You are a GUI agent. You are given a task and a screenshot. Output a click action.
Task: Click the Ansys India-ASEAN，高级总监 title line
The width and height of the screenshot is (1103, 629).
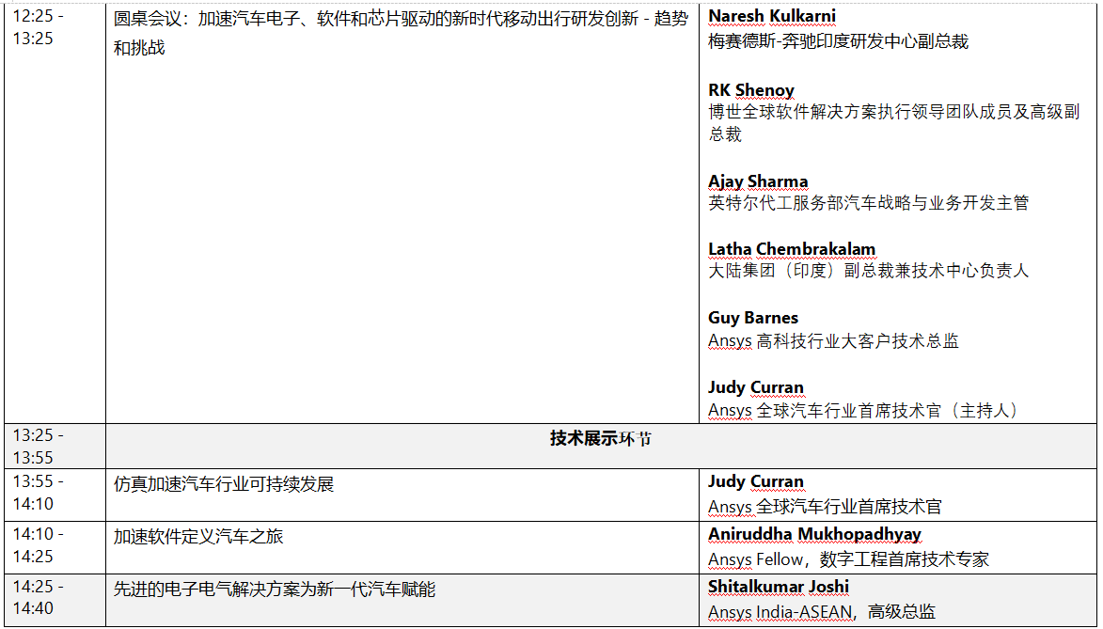[821, 612]
